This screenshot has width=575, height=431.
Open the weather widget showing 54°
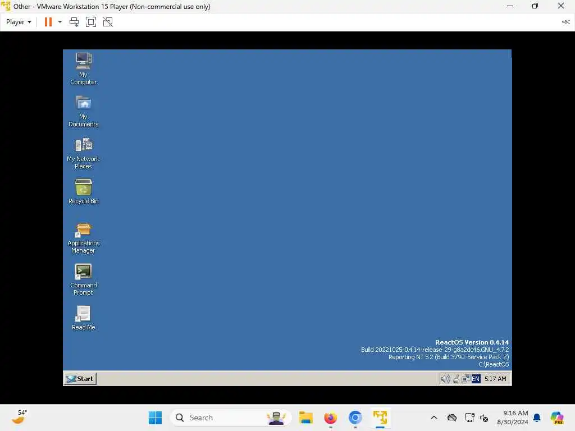pos(19,417)
